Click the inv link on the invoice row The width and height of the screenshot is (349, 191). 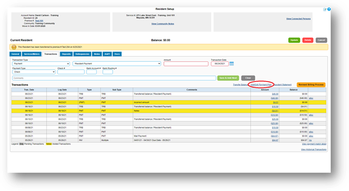310,140
